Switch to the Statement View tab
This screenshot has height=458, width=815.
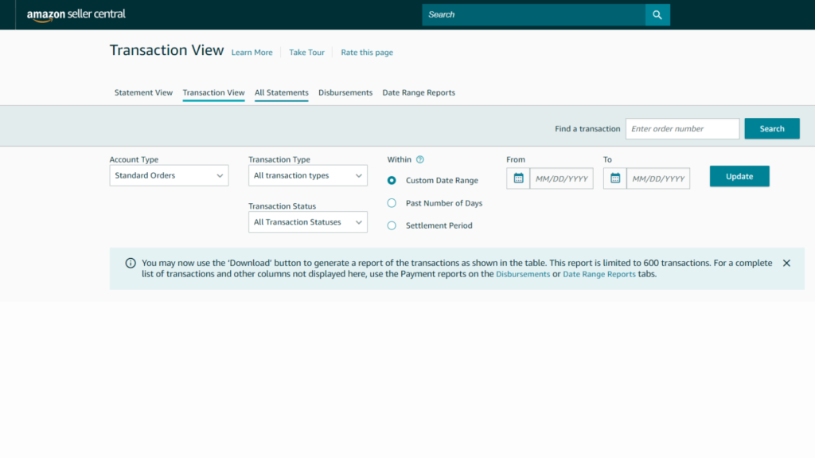click(143, 92)
